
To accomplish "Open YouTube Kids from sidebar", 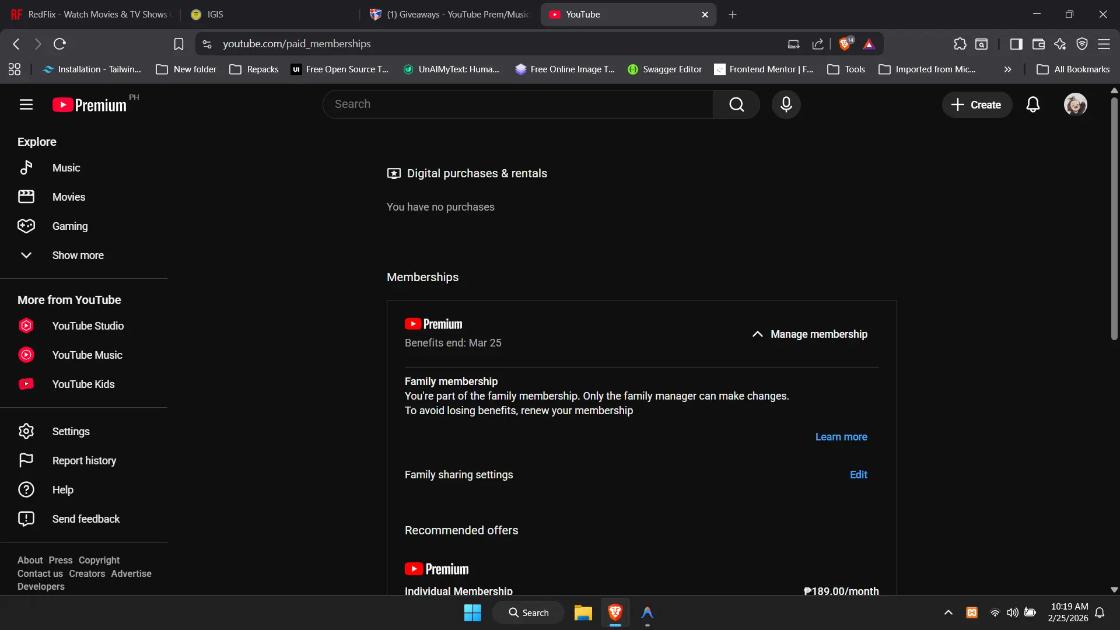I will click(83, 384).
